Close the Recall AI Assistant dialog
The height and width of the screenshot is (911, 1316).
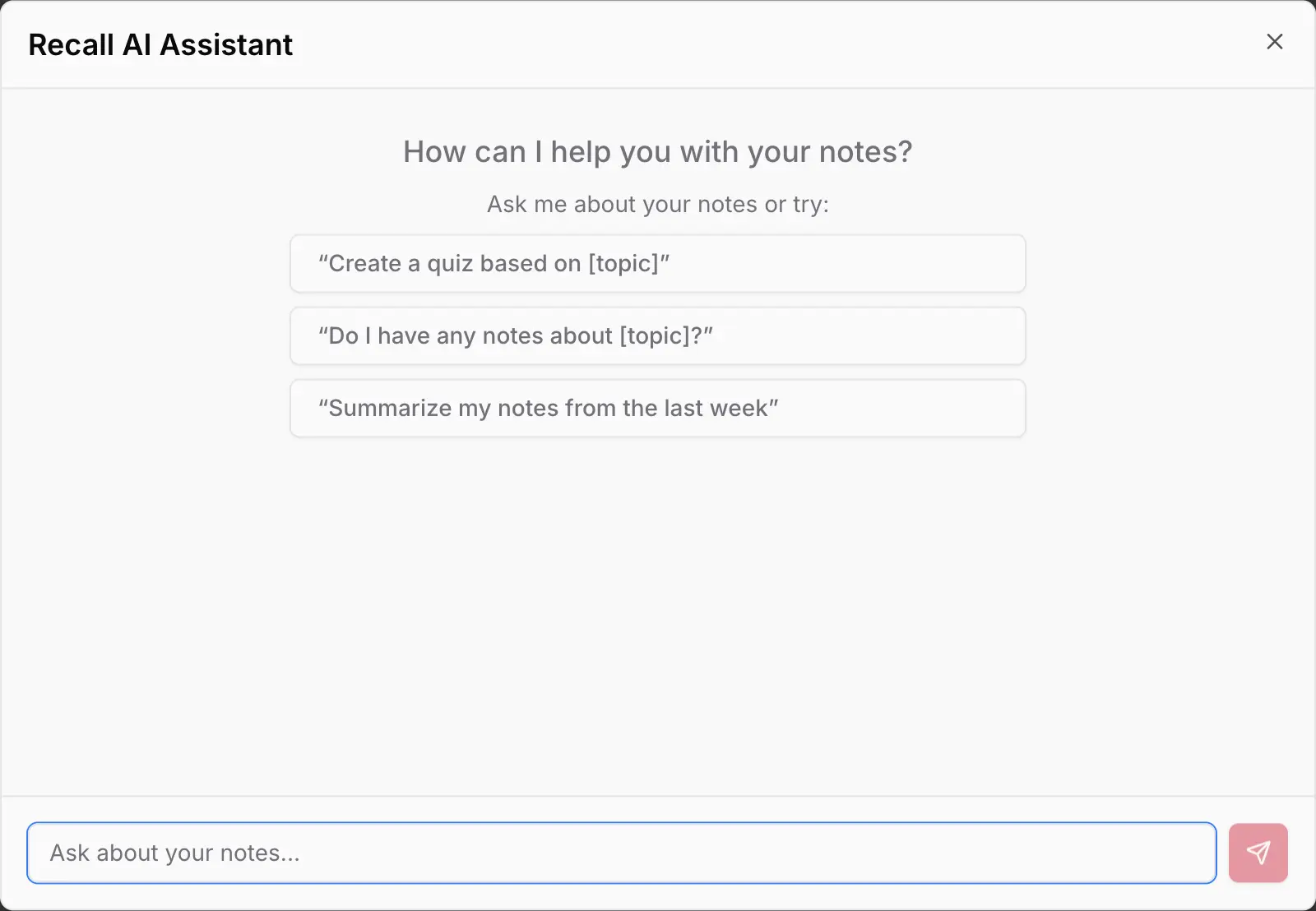tap(1274, 42)
